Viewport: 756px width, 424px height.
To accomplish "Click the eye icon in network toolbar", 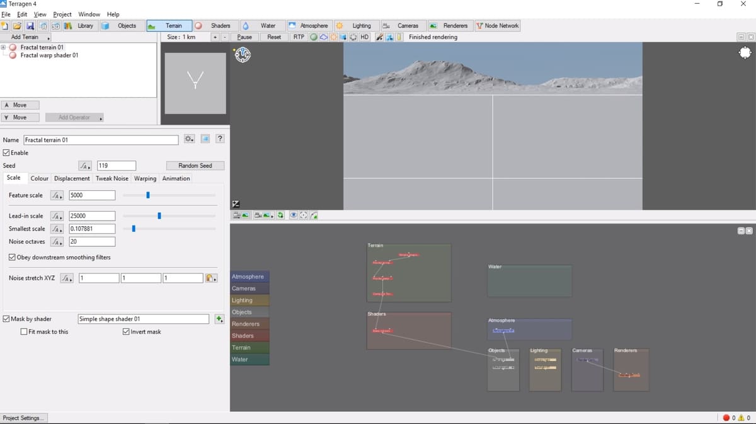I will click(293, 215).
